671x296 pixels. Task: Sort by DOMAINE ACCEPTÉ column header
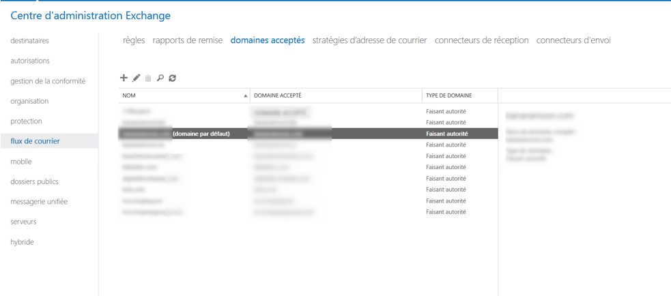click(x=336, y=95)
